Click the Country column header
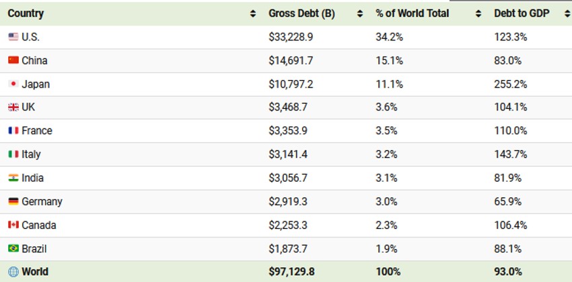The height and width of the screenshot is (282, 572). pyautogui.click(x=26, y=13)
